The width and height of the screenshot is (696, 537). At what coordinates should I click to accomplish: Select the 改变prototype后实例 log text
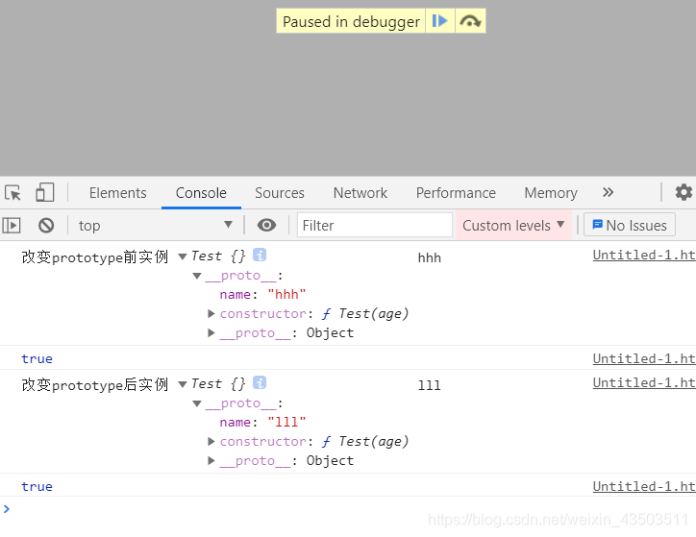point(95,385)
